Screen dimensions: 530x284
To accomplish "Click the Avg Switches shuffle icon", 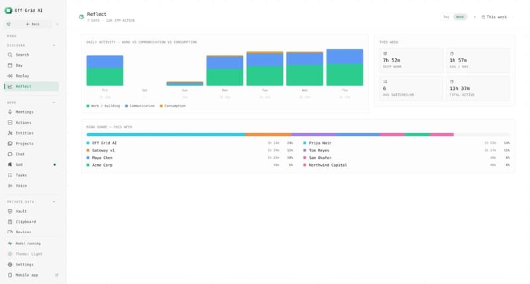I will (x=385, y=81).
